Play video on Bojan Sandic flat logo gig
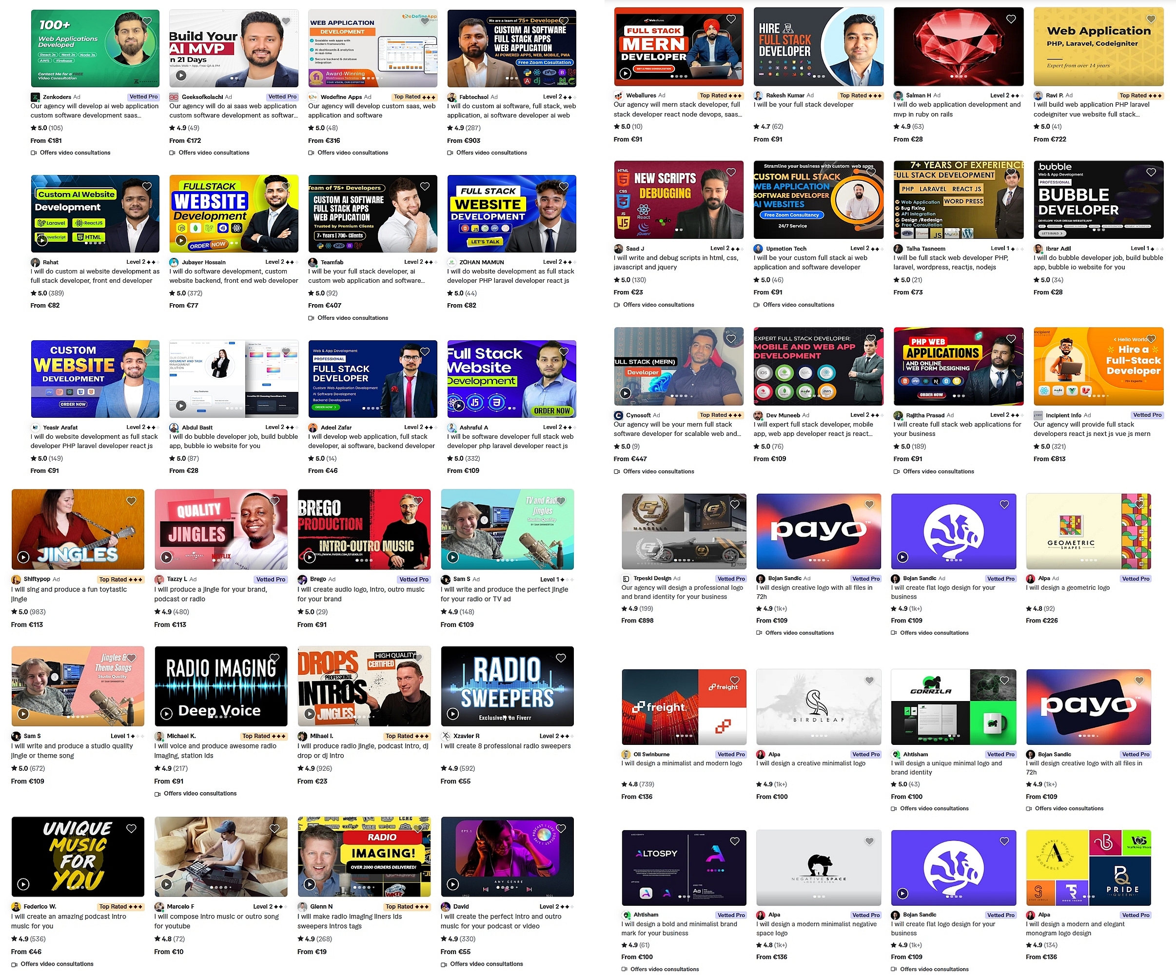Image resolution: width=1176 pixels, height=975 pixels. click(x=902, y=557)
